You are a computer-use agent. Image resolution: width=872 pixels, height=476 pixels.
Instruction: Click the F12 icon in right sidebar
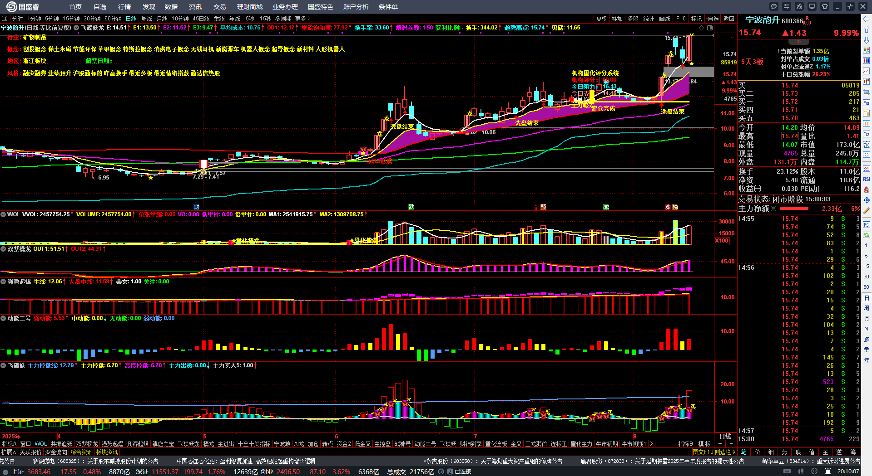coord(867,134)
